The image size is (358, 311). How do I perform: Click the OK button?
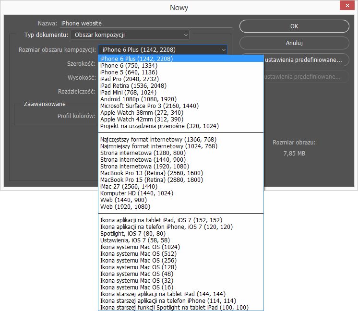click(x=294, y=26)
